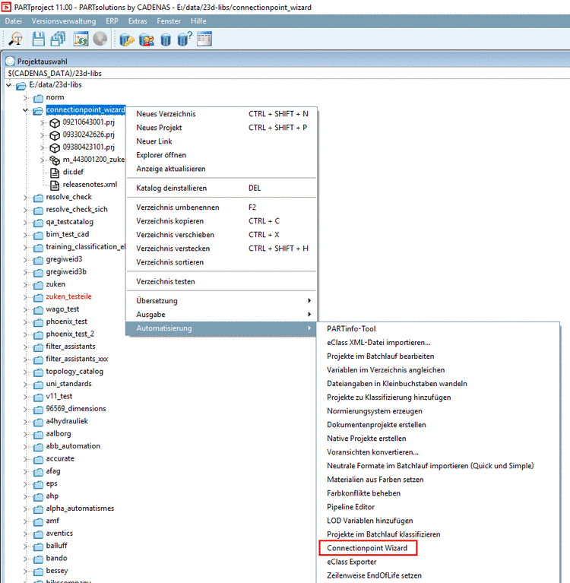Click the database with key icon
The width and height of the screenshot is (570, 583).
tap(127, 39)
